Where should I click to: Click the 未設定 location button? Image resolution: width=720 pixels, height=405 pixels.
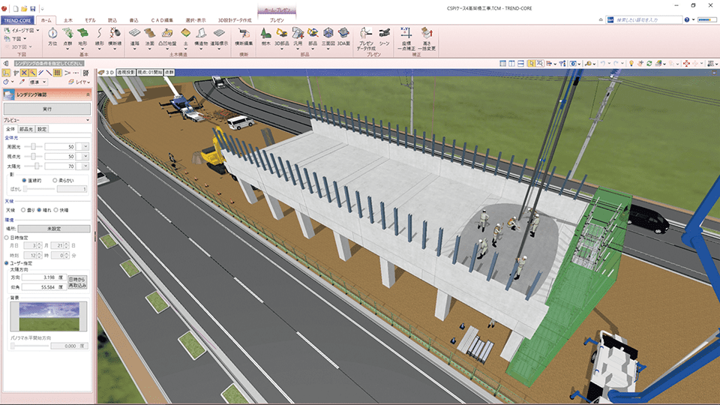(53, 229)
